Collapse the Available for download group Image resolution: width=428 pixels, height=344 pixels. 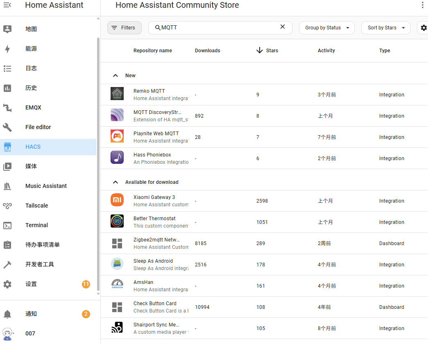coord(115,182)
